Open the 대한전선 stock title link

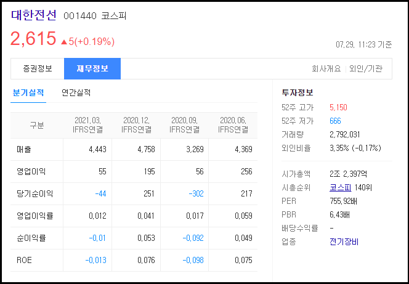pyautogui.click(x=34, y=15)
